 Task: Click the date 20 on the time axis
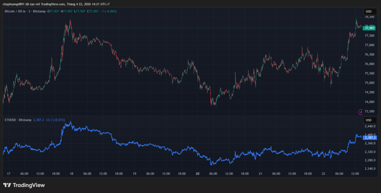pos(198,173)
